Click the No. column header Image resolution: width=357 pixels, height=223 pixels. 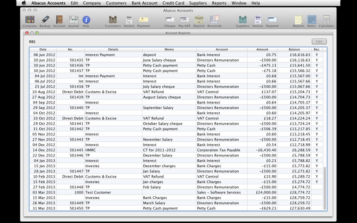(x=71, y=50)
